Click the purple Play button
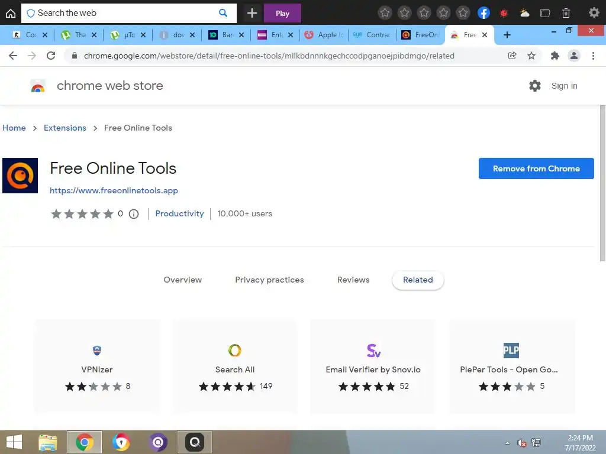The width and height of the screenshot is (606, 454). (x=282, y=13)
